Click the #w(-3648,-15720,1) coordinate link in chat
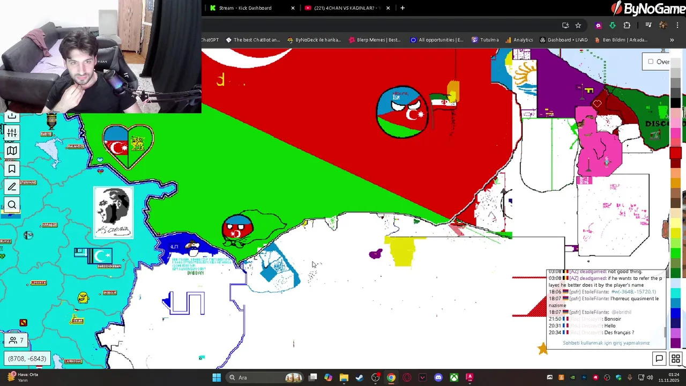Screen dimensions: 686x386 [x=633, y=292]
